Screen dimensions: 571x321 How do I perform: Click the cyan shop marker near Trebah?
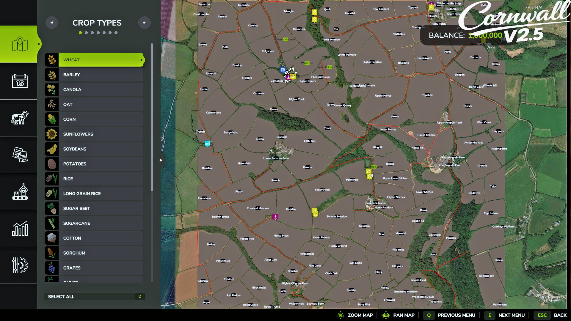[207, 144]
